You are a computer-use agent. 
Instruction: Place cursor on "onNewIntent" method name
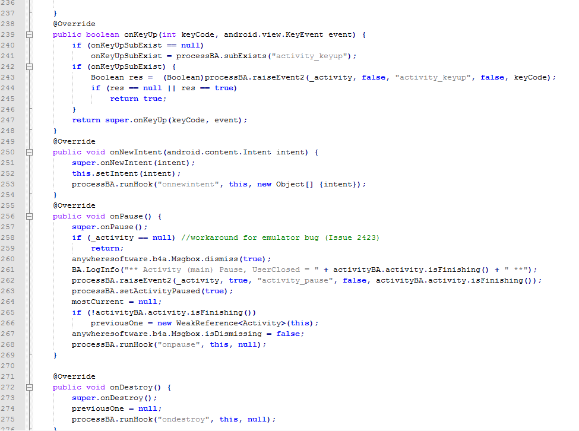click(x=136, y=152)
